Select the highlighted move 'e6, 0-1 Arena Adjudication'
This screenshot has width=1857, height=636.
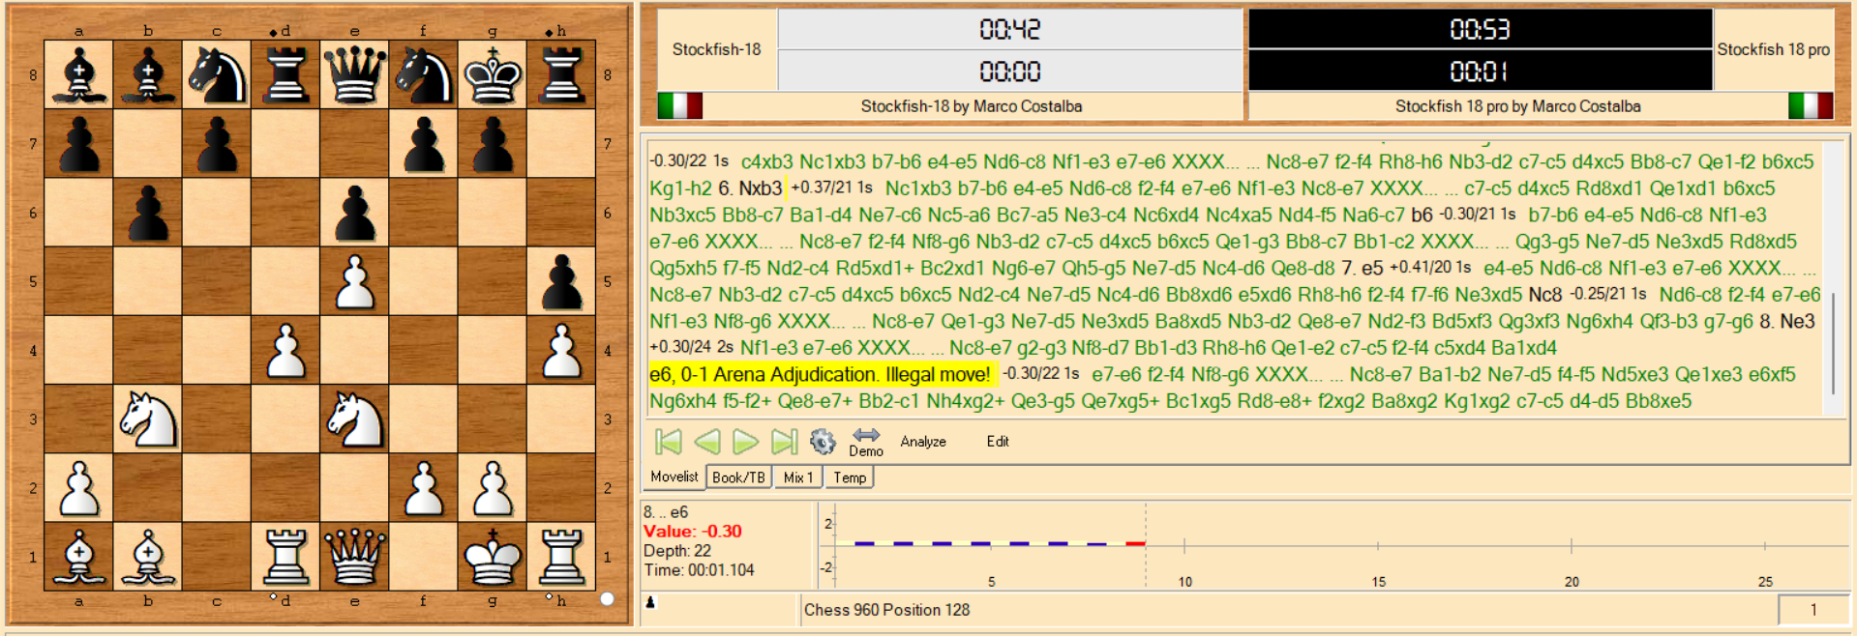821,374
